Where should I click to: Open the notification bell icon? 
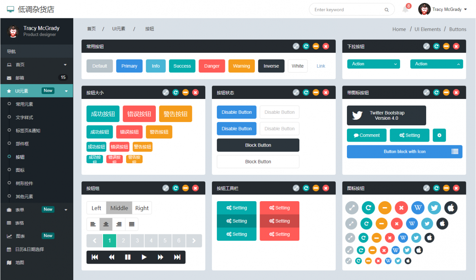pos(405,9)
